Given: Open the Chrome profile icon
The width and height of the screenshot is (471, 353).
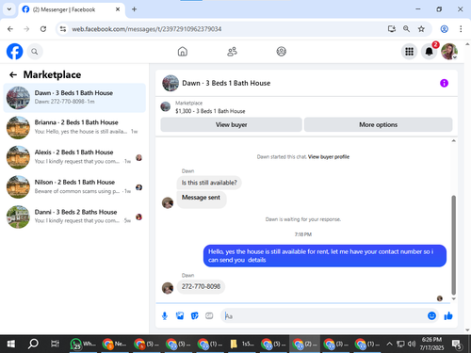Looking at the screenshot, I should click(x=444, y=29).
